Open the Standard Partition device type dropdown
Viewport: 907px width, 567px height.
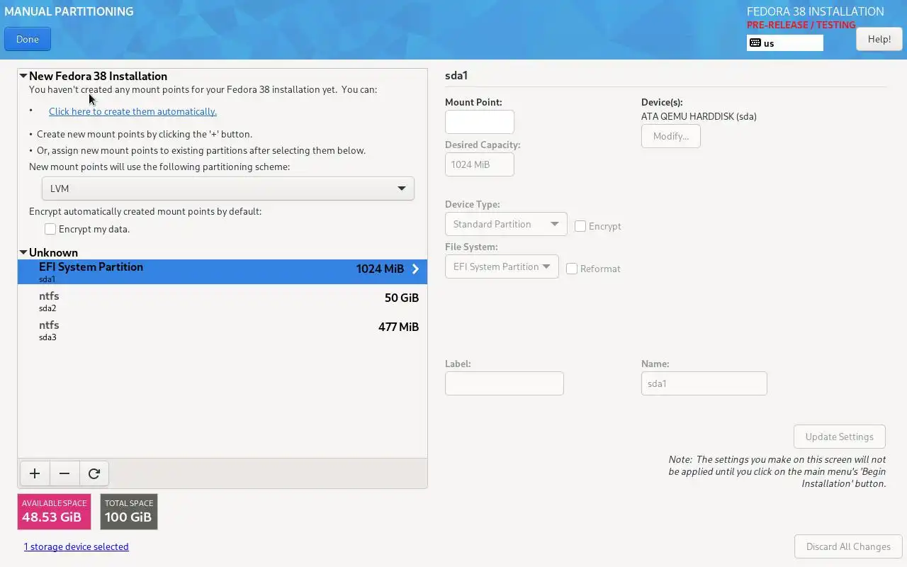(506, 224)
